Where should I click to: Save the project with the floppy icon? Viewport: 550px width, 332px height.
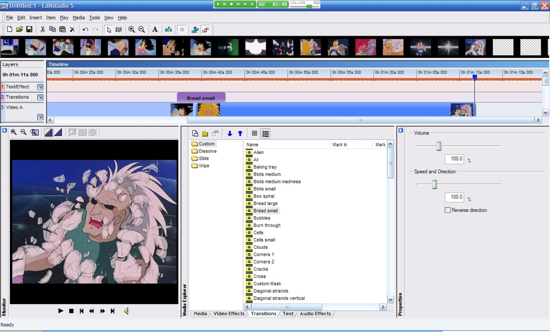(x=29, y=29)
